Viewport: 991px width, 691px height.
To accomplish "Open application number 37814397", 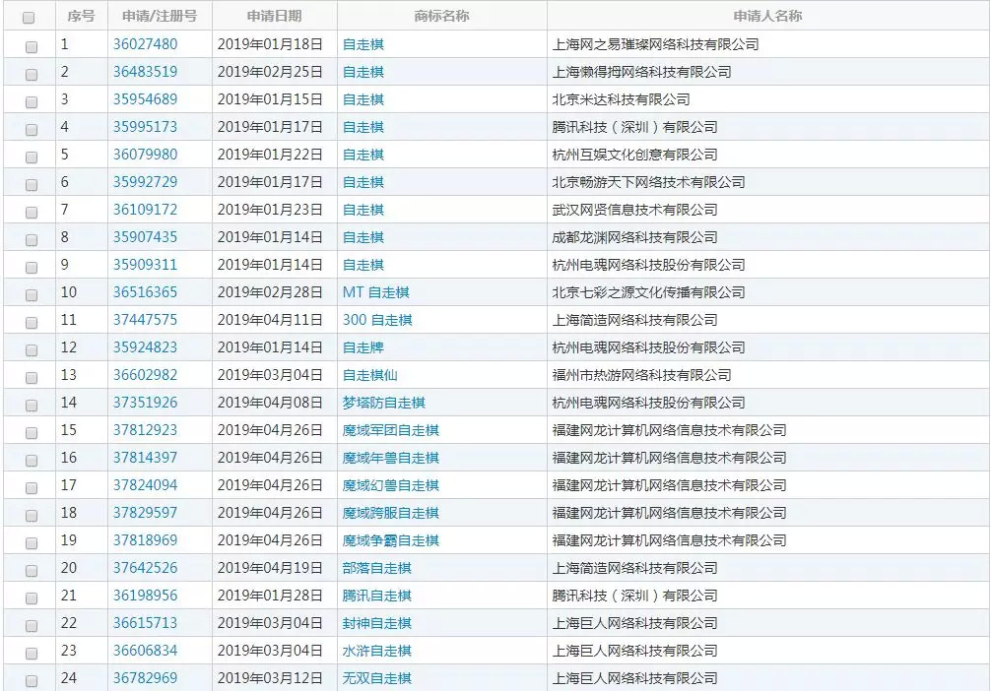I will click(146, 458).
